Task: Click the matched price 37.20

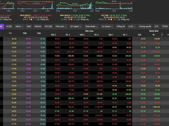Action: (143, 111)
